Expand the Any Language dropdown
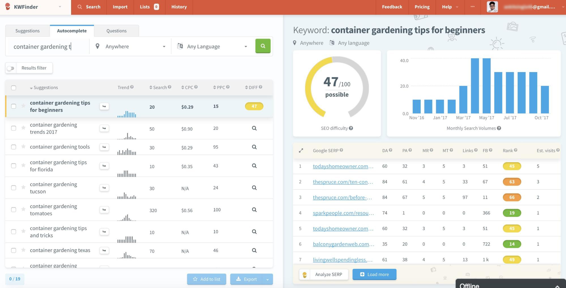Image resolution: width=566 pixels, height=288 pixels. [x=212, y=46]
